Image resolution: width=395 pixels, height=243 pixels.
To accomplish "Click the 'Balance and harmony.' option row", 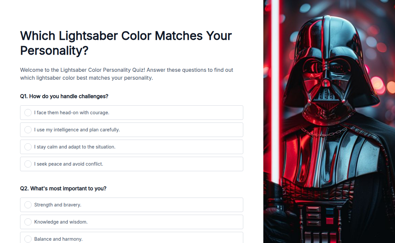I will tap(132, 239).
